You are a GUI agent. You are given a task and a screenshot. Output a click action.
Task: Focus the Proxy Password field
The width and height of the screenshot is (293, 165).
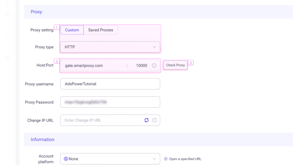click(x=110, y=102)
